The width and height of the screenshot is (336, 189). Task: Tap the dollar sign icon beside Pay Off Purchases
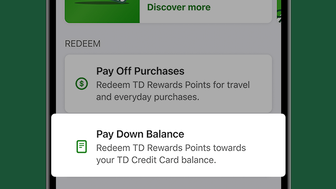[82, 84]
